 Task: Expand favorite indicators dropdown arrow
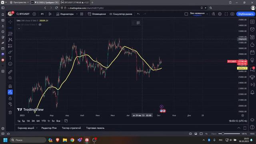[77, 14]
